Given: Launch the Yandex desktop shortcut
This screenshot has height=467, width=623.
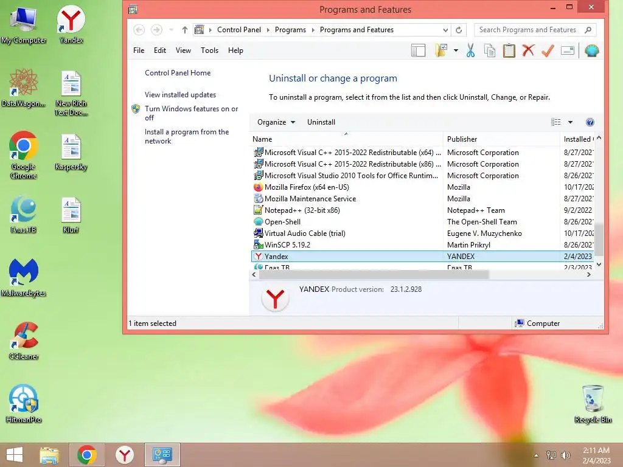Looking at the screenshot, I should click(71, 24).
